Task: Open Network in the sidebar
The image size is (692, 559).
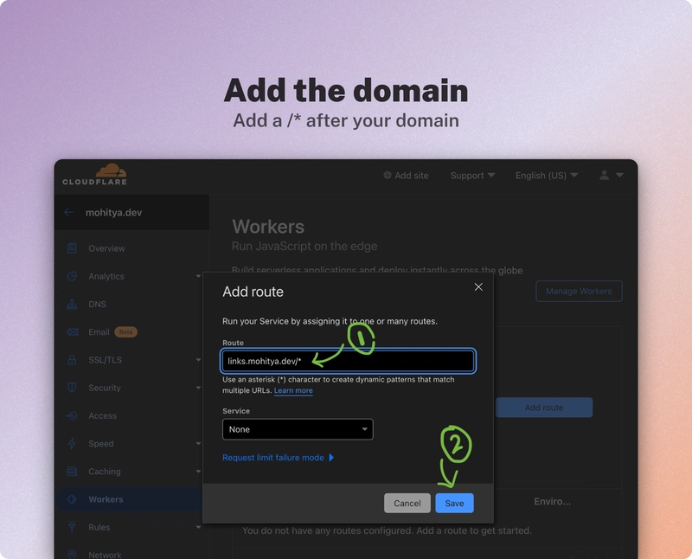Action: [x=105, y=555]
